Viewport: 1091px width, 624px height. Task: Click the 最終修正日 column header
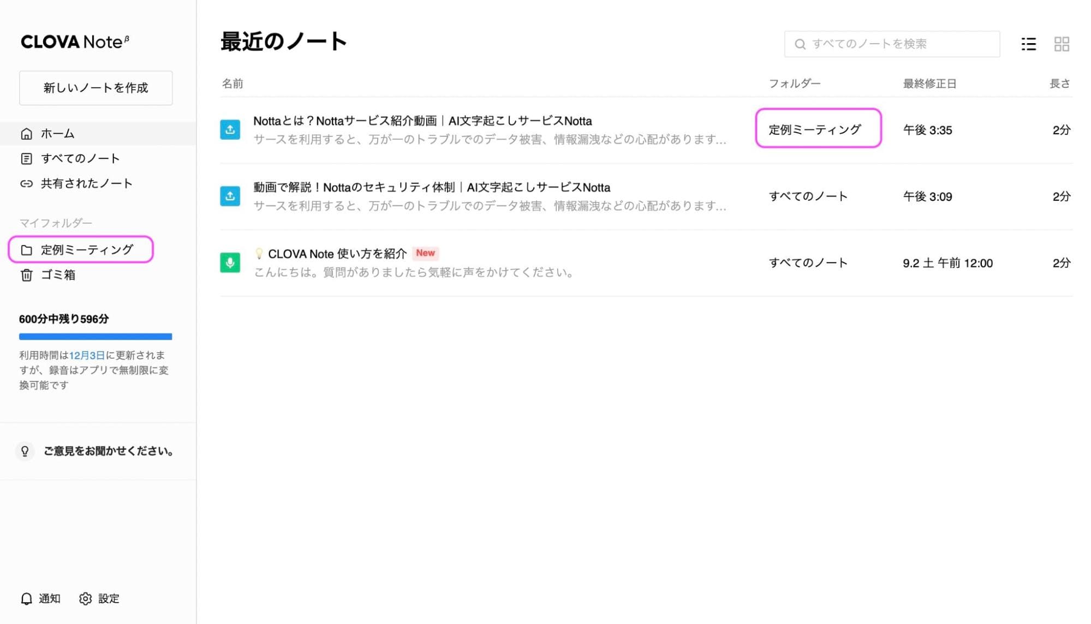coord(929,84)
